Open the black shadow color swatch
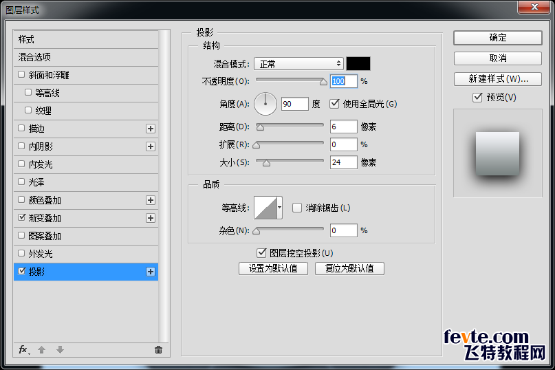 click(358, 64)
